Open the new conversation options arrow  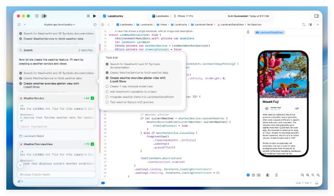coord(24,25)
